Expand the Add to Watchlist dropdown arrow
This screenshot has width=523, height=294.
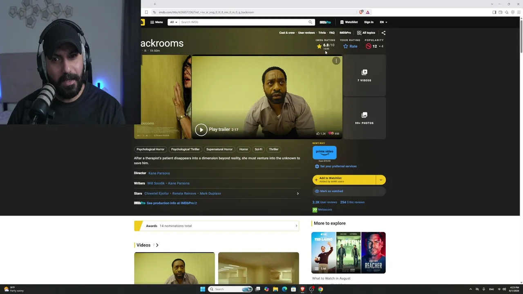381,180
